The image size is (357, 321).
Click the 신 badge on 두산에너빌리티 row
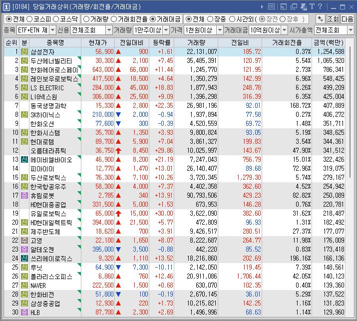pos(24,60)
